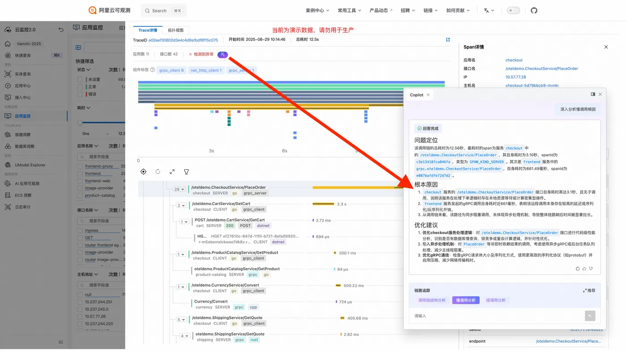
Task: Close the Copilot panel
Action: [601, 94]
